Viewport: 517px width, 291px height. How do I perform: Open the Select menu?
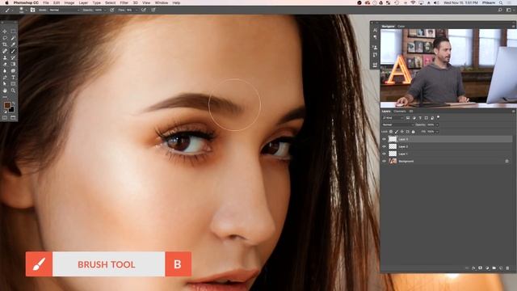click(110, 2)
